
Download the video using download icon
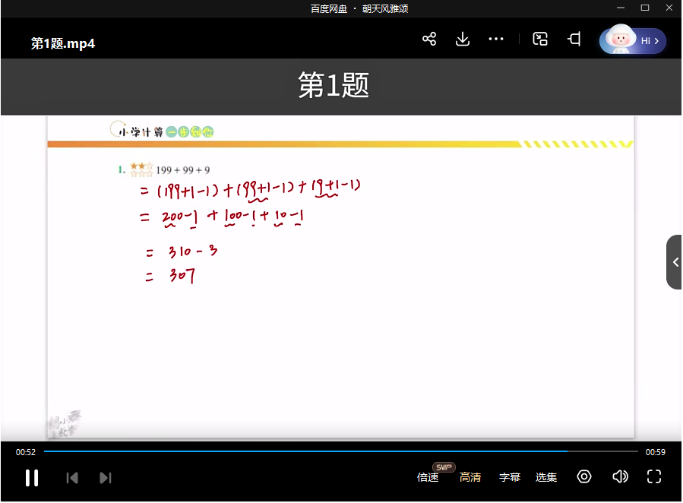[x=462, y=40]
